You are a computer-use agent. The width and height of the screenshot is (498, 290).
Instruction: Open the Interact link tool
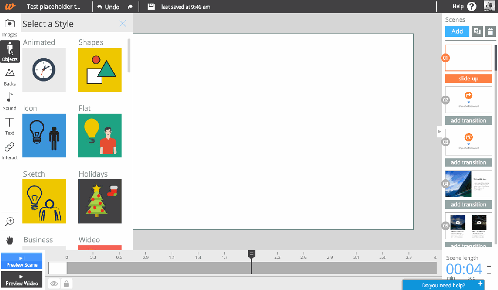[10, 149]
